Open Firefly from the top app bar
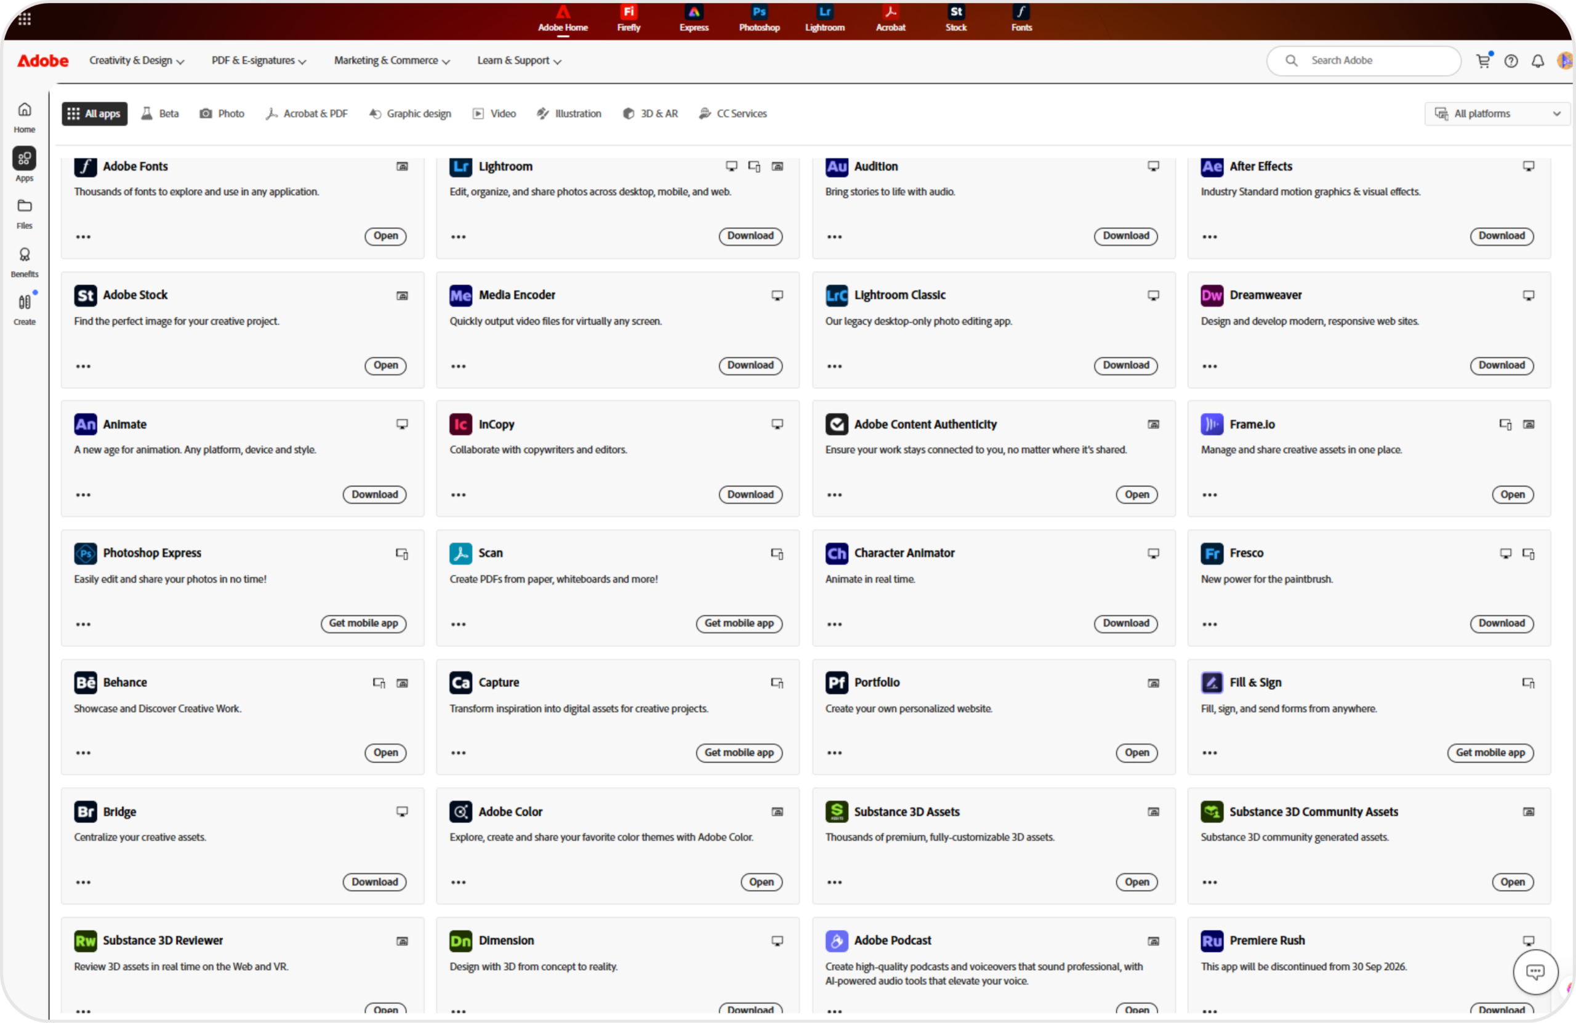Viewport: 1576px width, 1023px height. [x=629, y=18]
